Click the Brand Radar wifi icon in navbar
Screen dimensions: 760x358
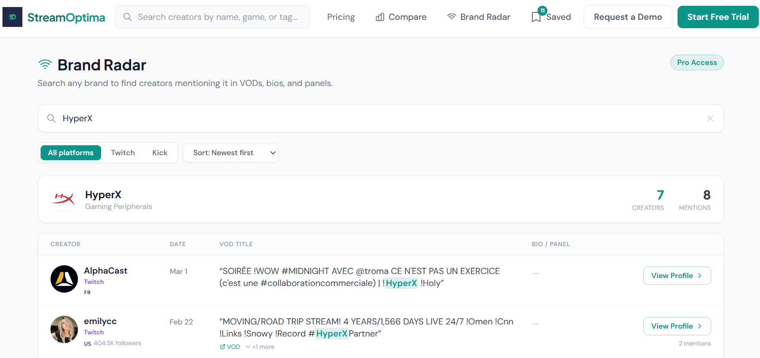click(x=451, y=17)
